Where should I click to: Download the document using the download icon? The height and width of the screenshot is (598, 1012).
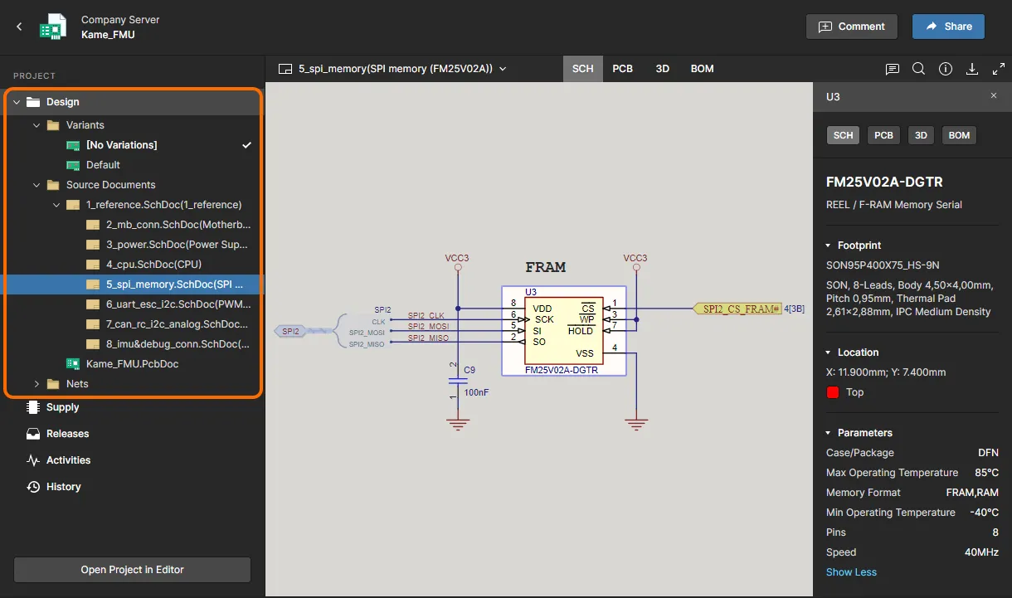tap(972, 69)
